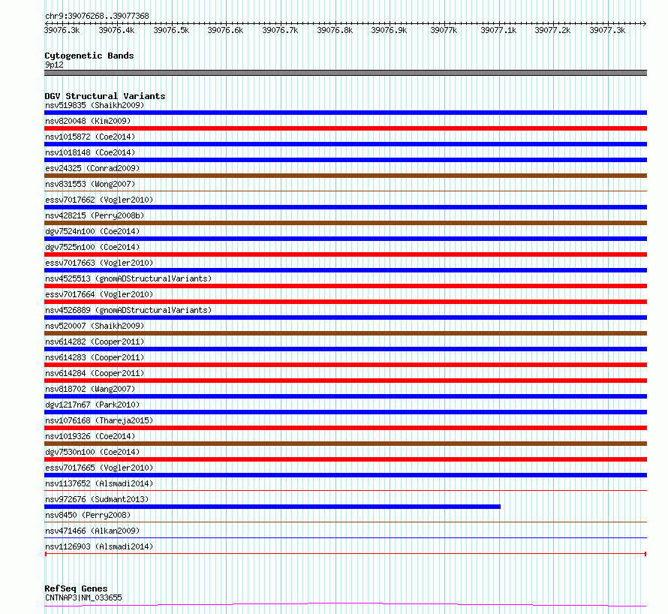Click the Cytogenetic Bands track title

(x=89, y=56)
